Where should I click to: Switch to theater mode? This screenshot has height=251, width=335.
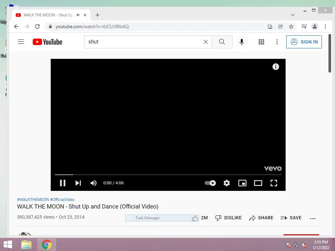[258, 183]
